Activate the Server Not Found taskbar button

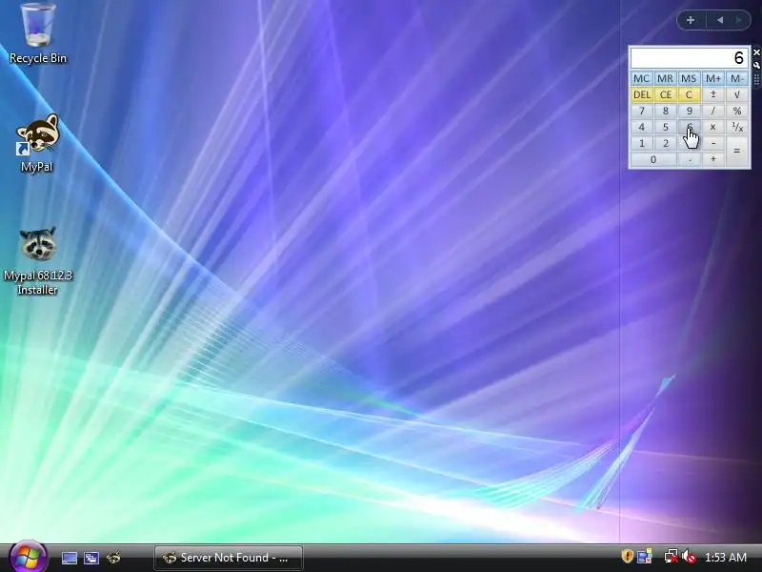[x=229, y=558]
